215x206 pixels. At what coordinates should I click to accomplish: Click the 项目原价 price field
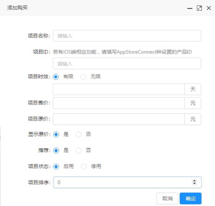click(119, 119)
